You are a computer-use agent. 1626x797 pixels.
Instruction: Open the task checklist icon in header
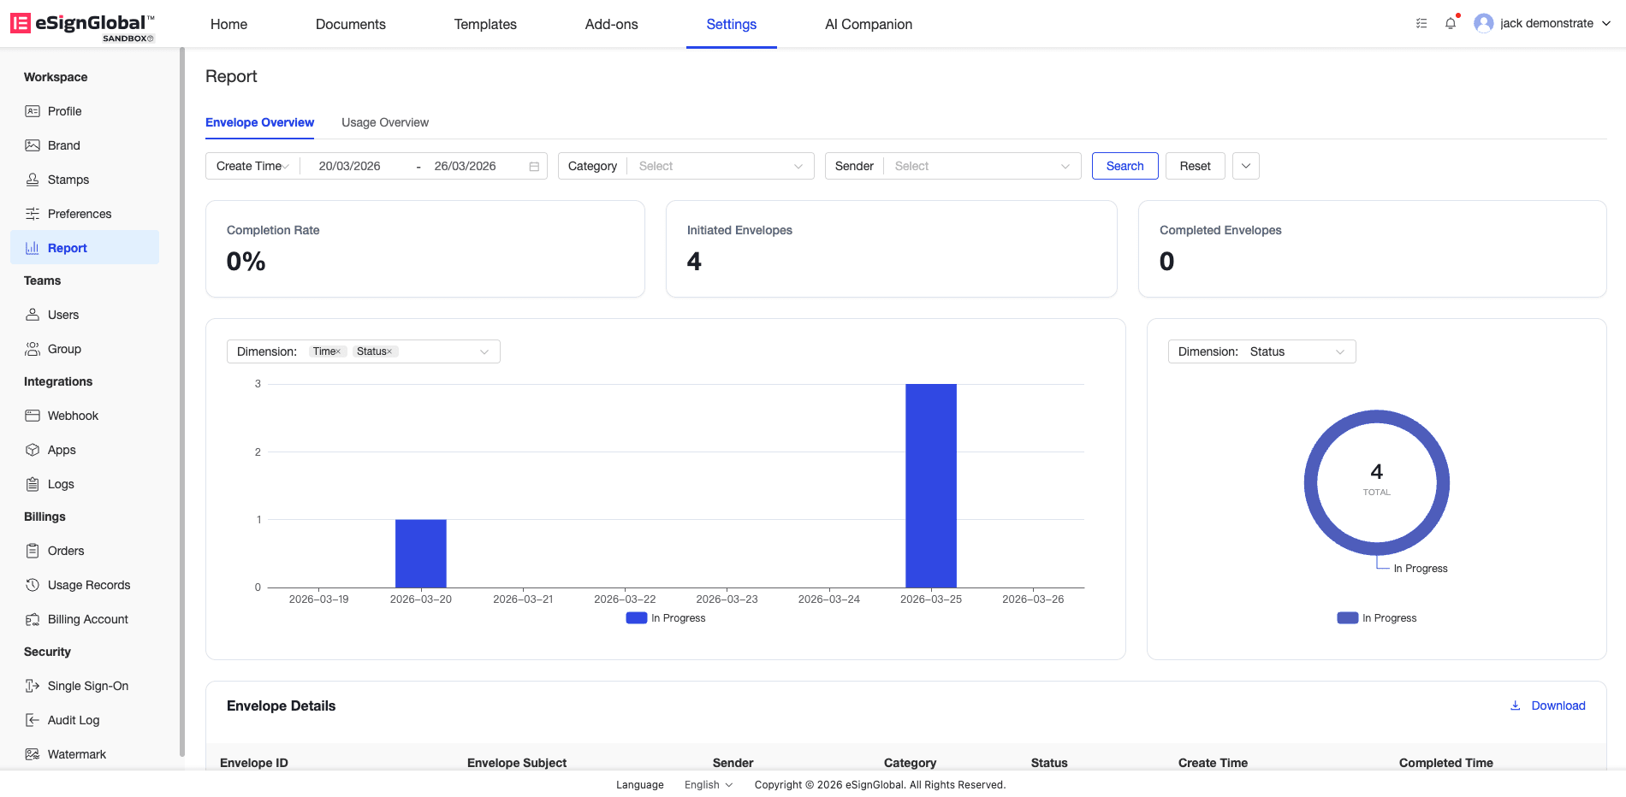click(x=1421, y=23)
